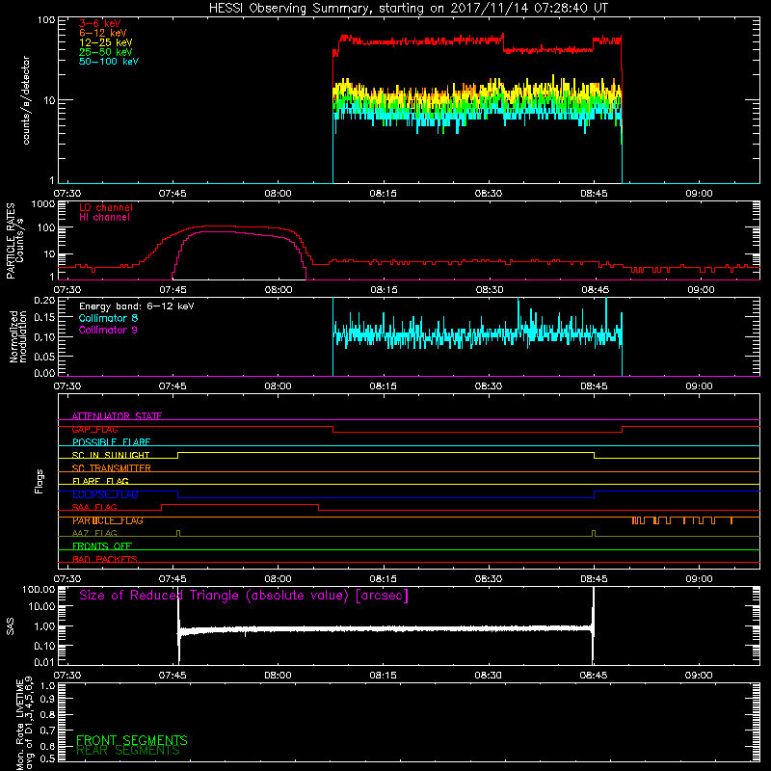Viewport: 771px width, 771px height.
Task: Click the 08:30 tick under the modulation panel
Action: (489, 386)
